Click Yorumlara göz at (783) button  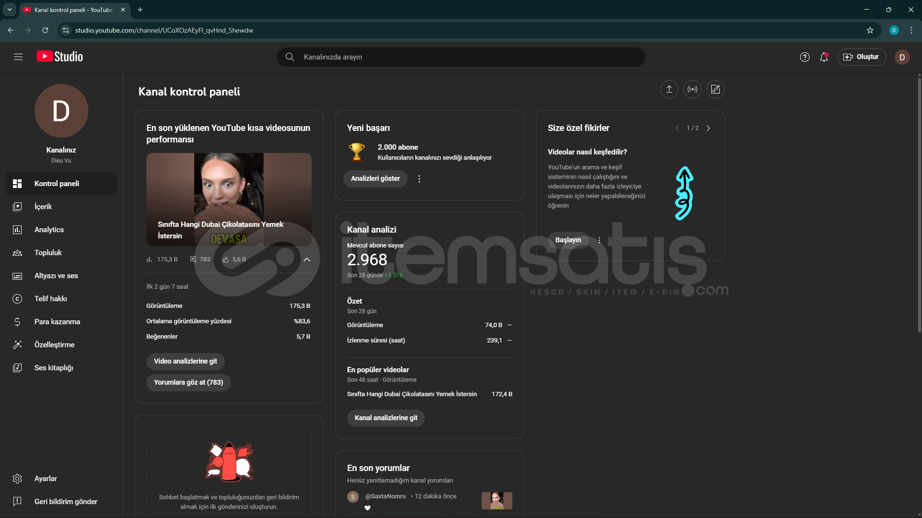(x=188, y=383)
